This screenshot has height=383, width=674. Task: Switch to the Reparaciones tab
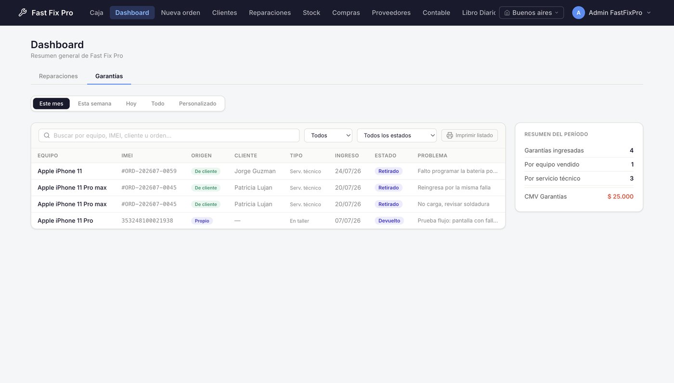58,76
